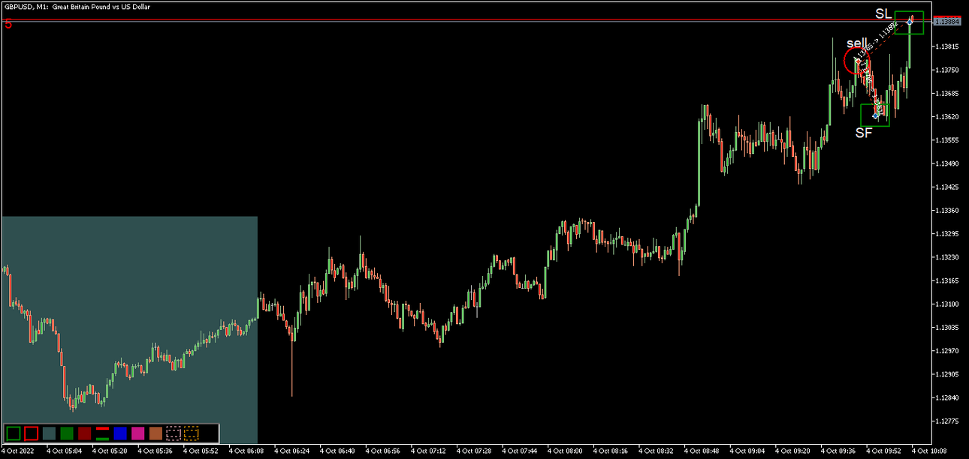Click price scale value 1.13620
The height and width of the screenshot is (459, 969).
[x=947, y=117]
